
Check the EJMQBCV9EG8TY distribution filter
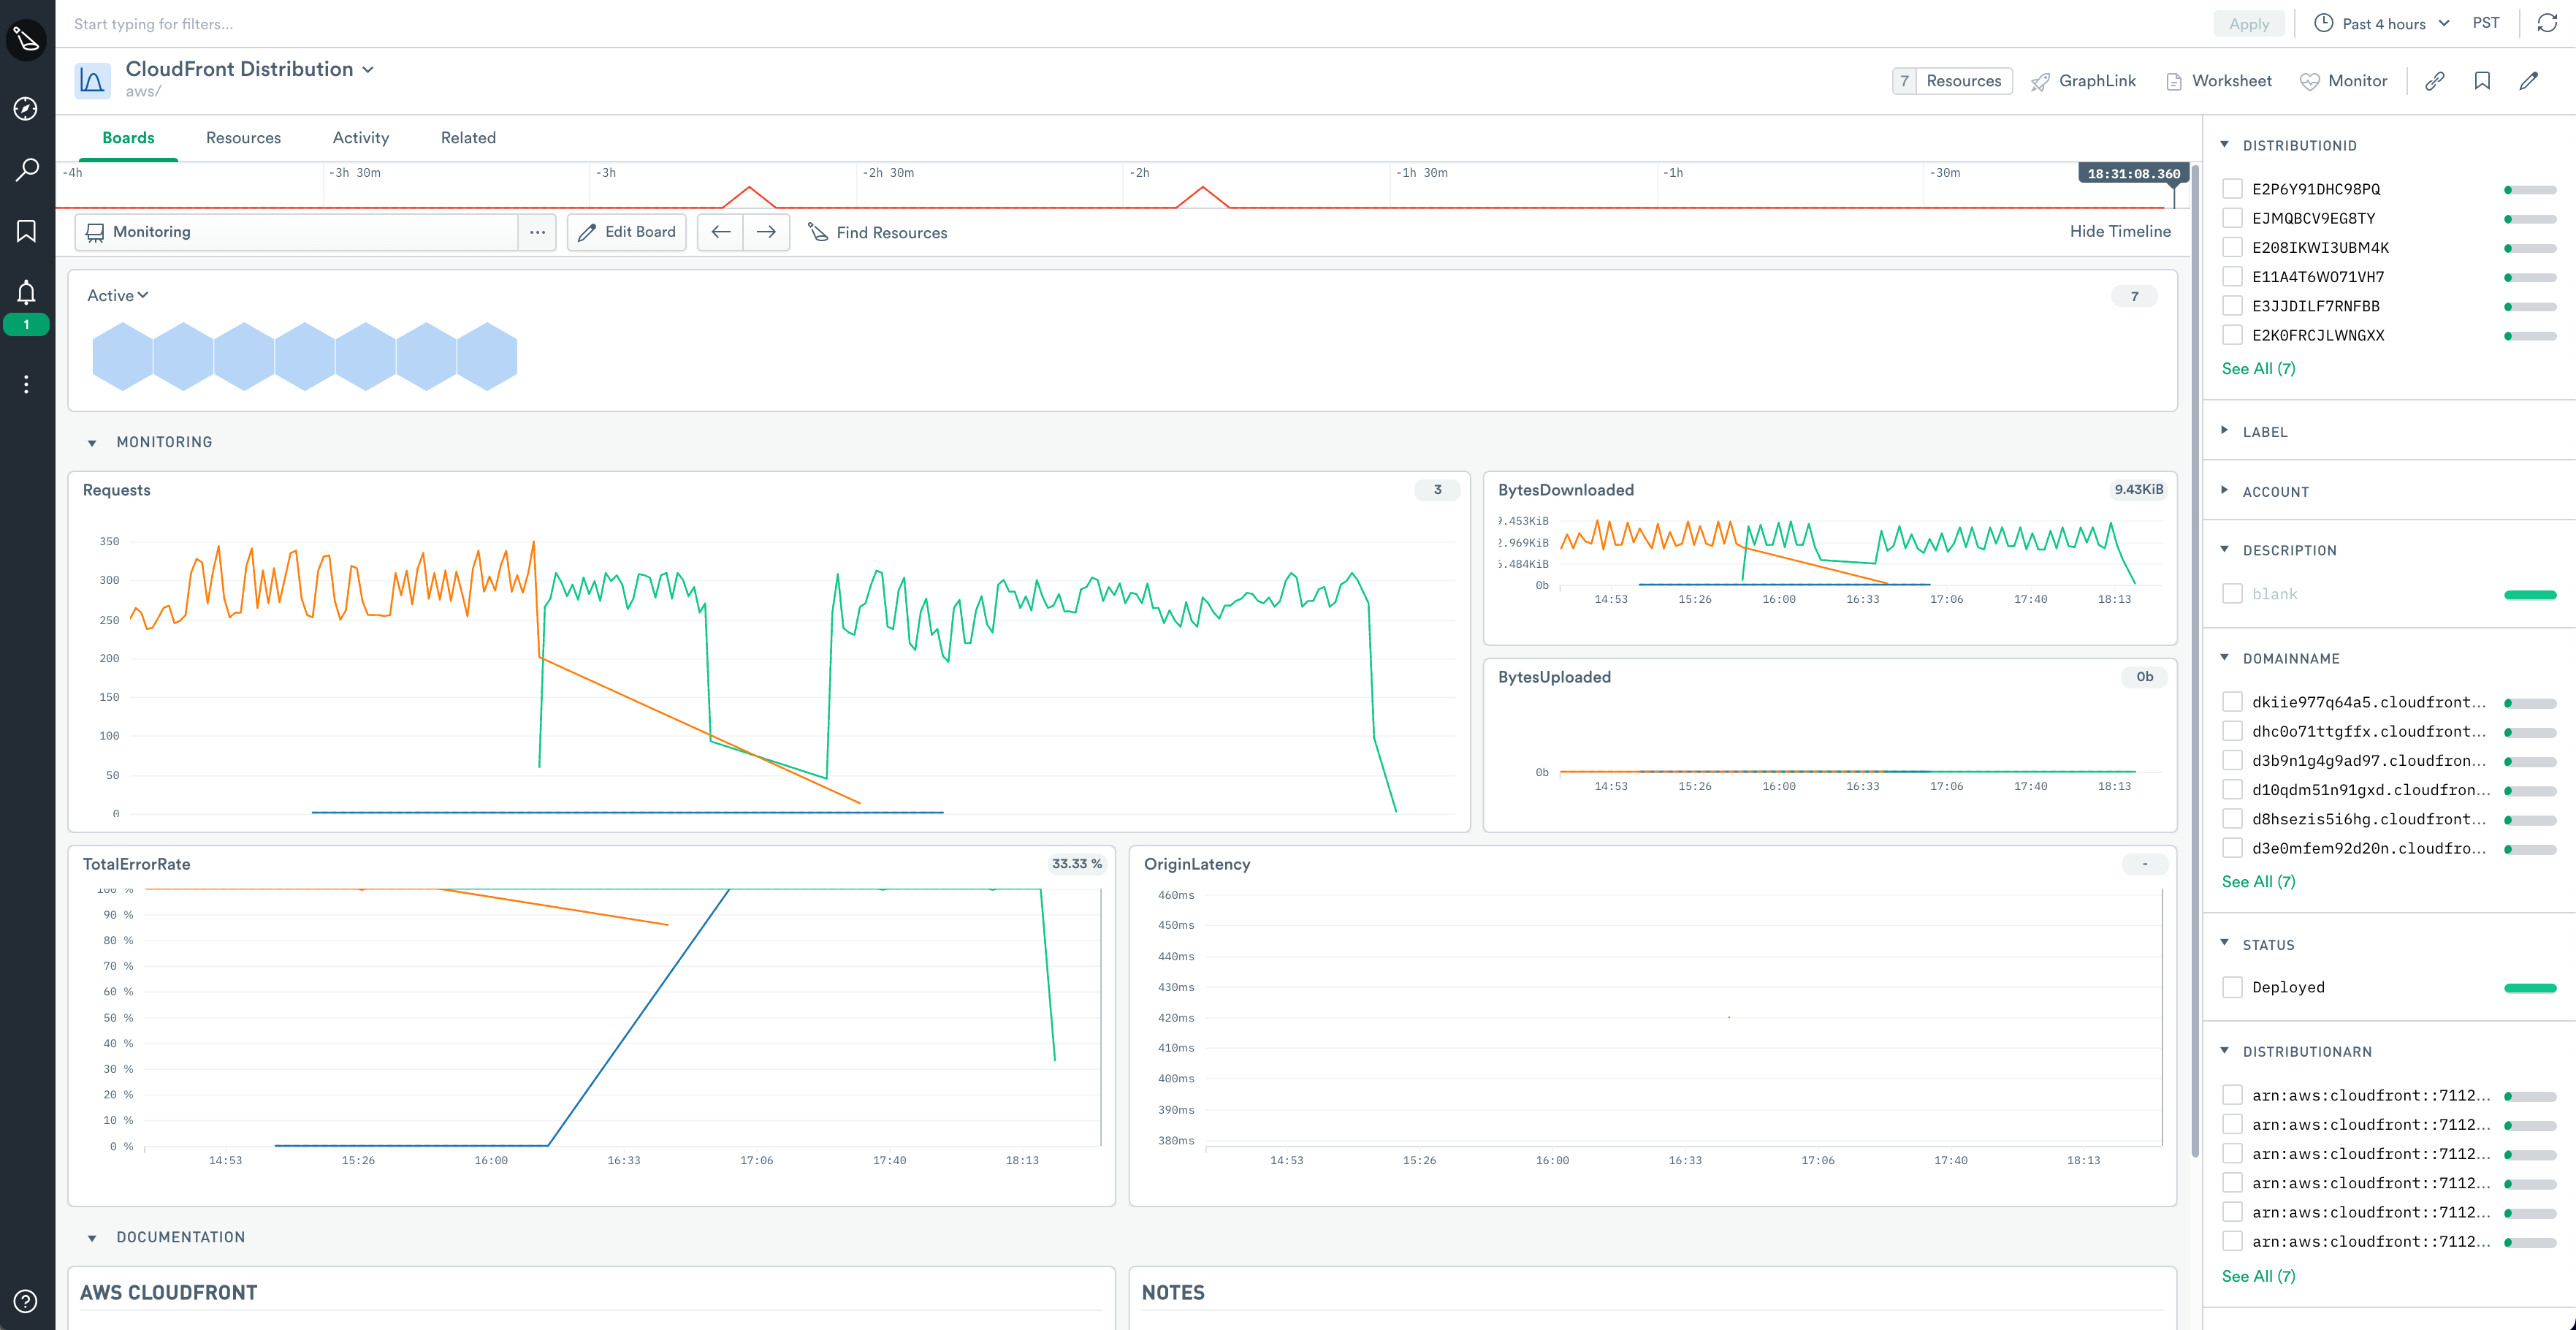coord(2232,218)
